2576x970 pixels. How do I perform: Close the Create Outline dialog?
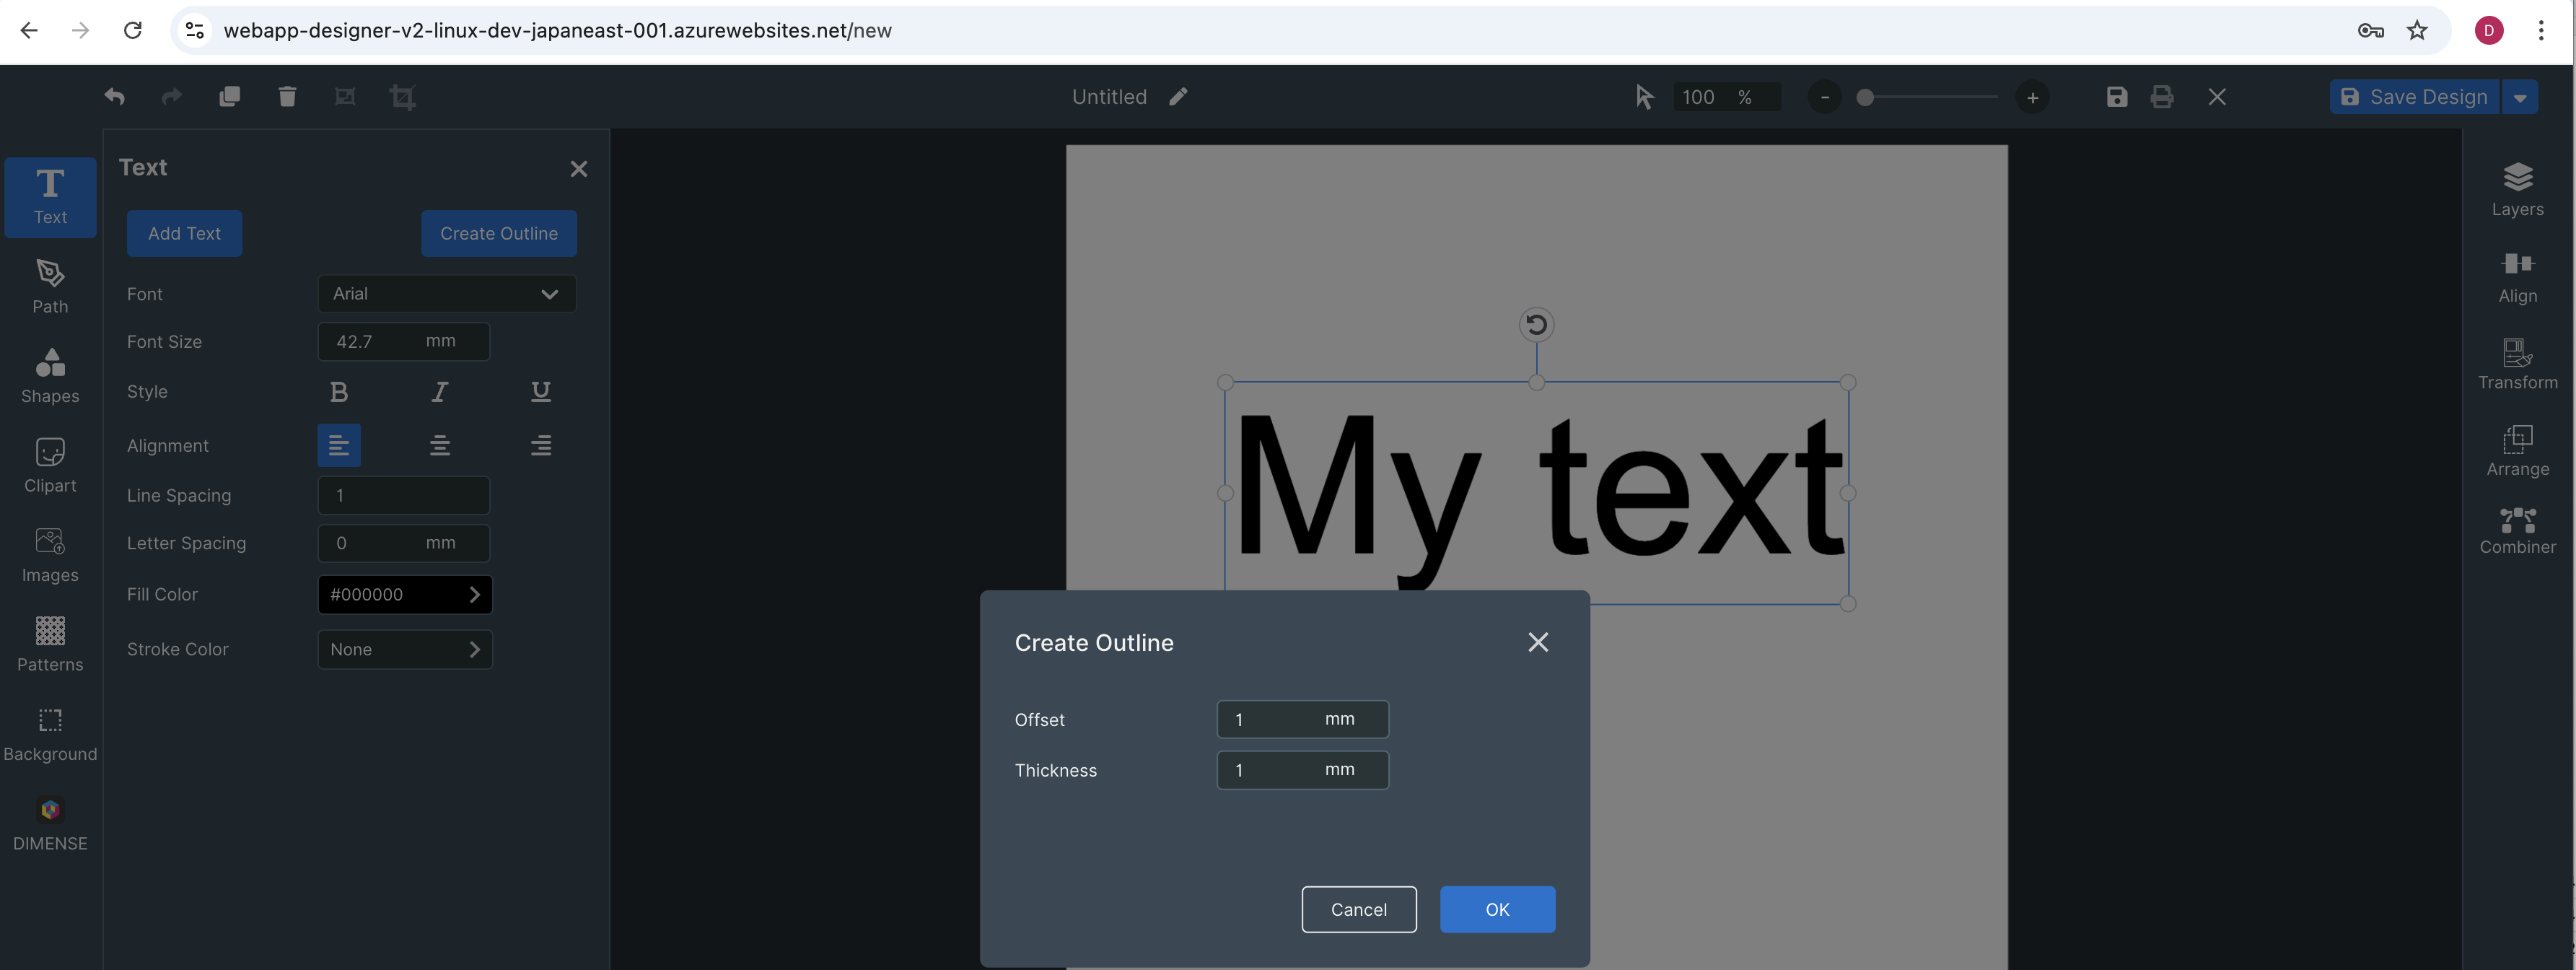click(1537, 642)
